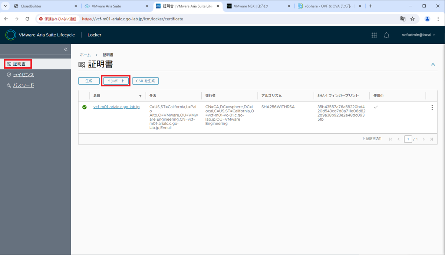Open the vcf-m01-arialc.c.go-lab.jp certificate link
Image resolution: width=445 pixels, height=255 pixels.
[x=116, y=107]
